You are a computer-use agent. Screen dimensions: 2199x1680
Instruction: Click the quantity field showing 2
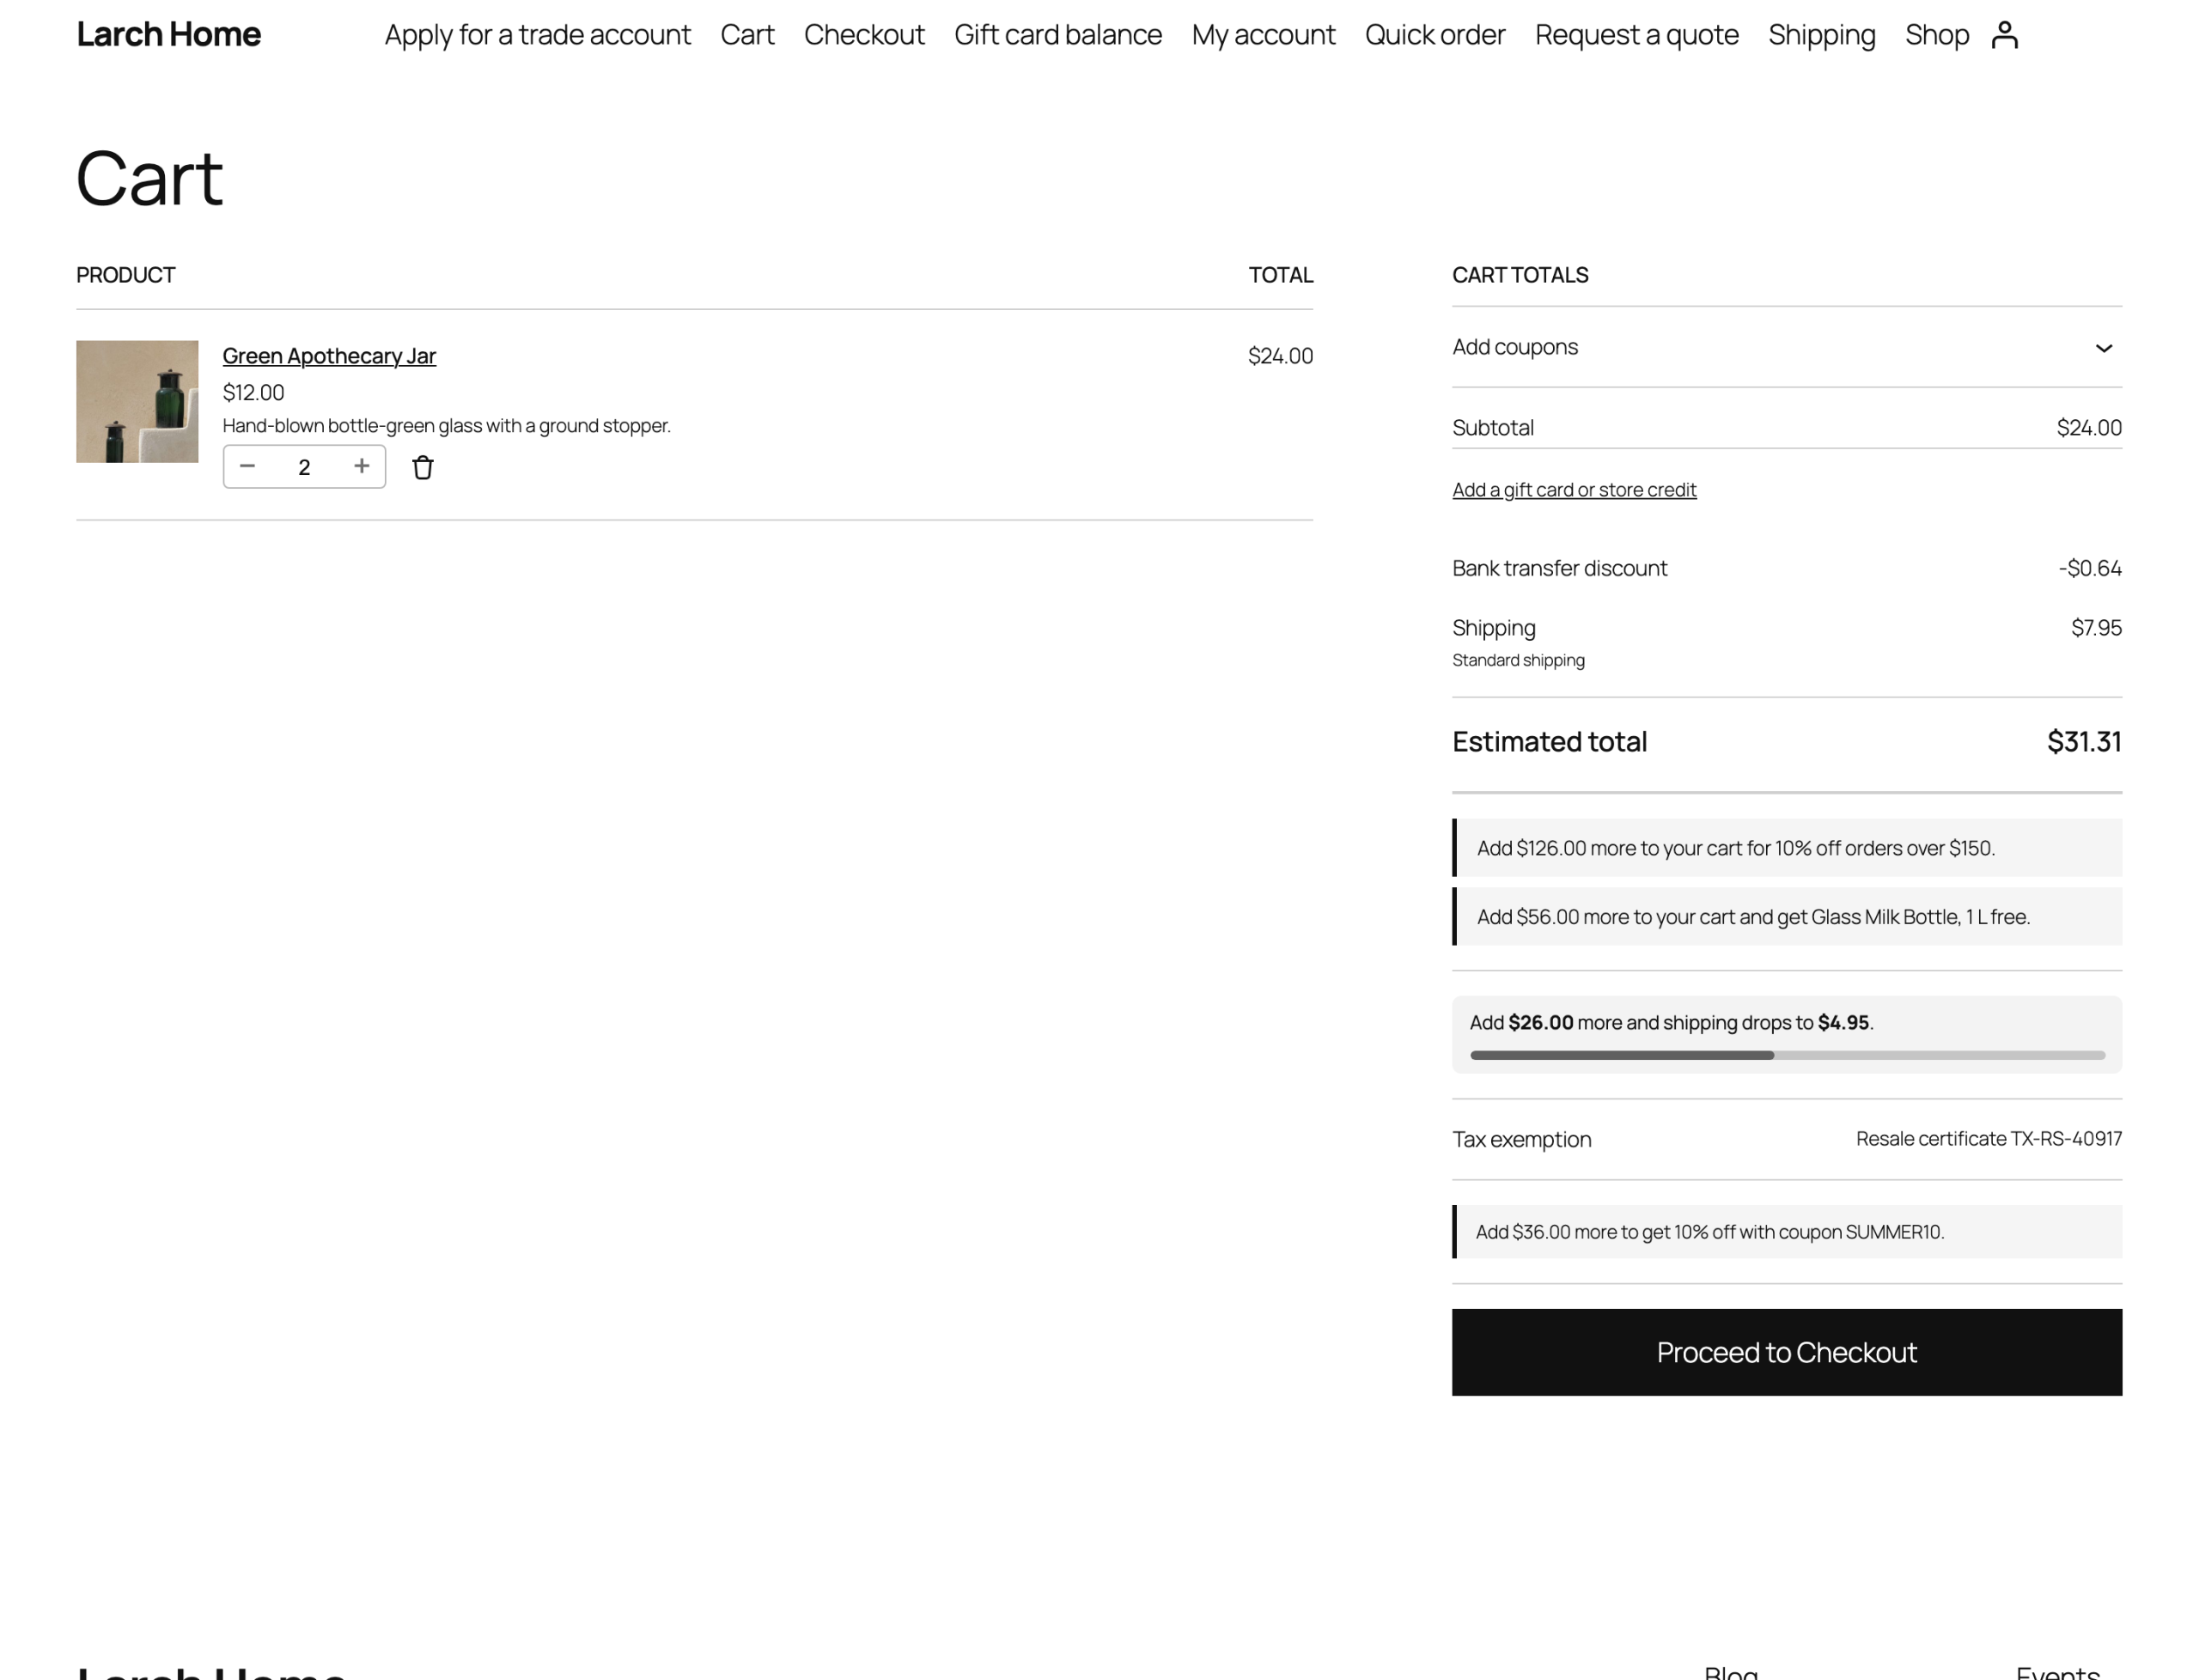[304, 467]
